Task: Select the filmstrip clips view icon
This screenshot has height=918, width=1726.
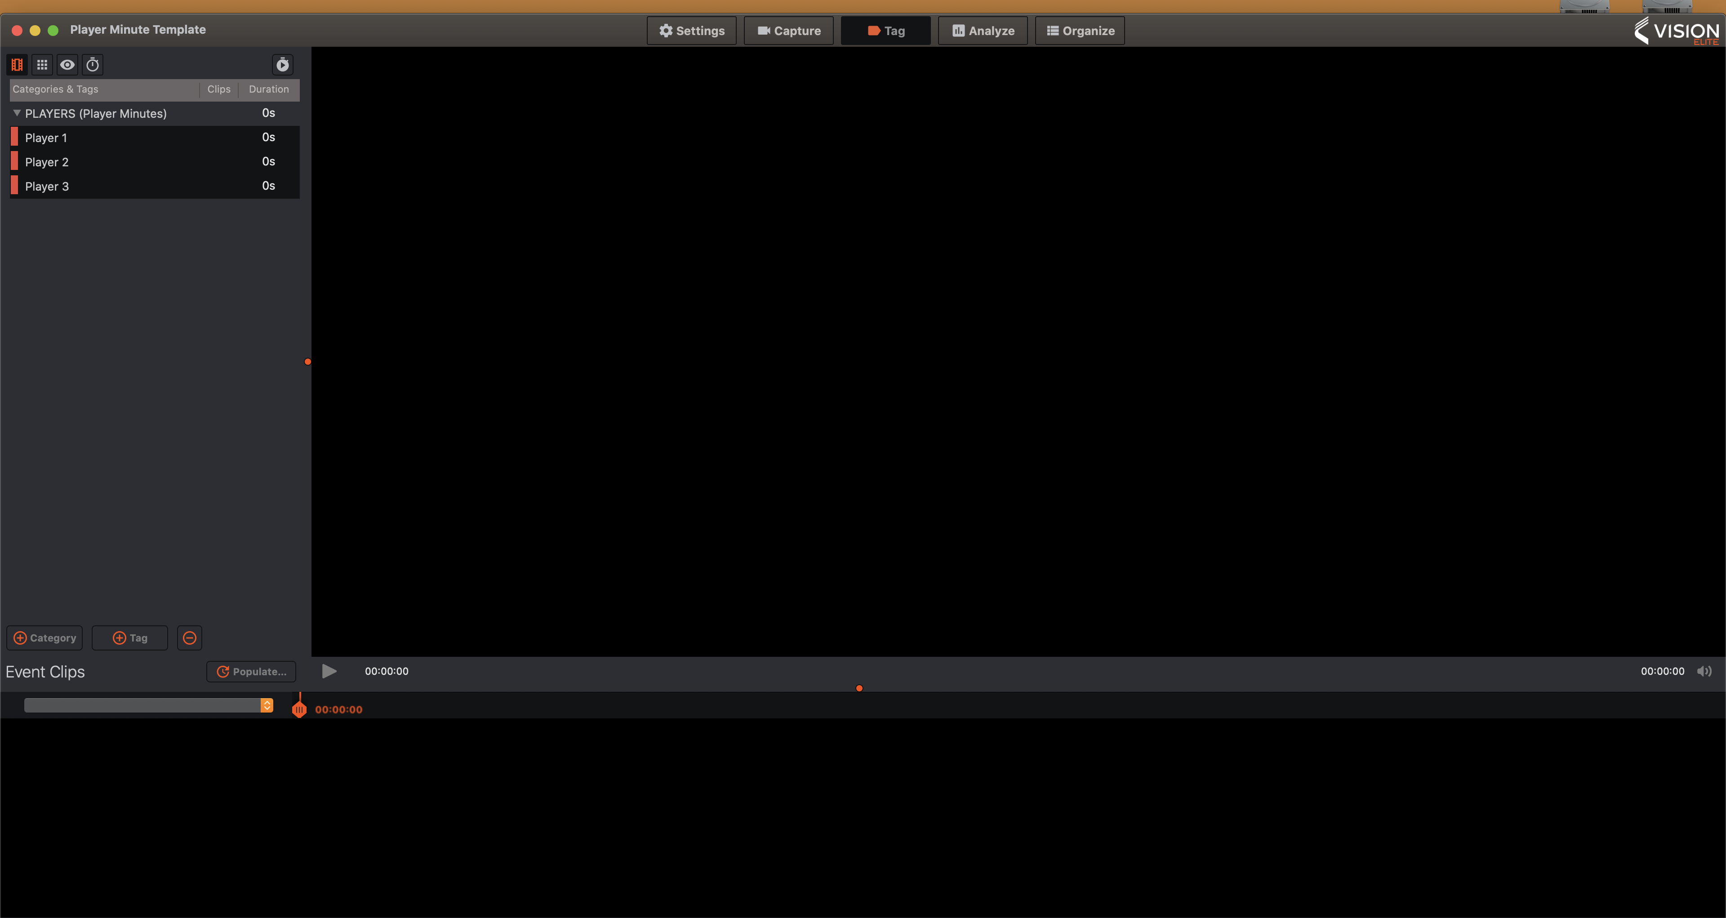Action: point(18,65)
